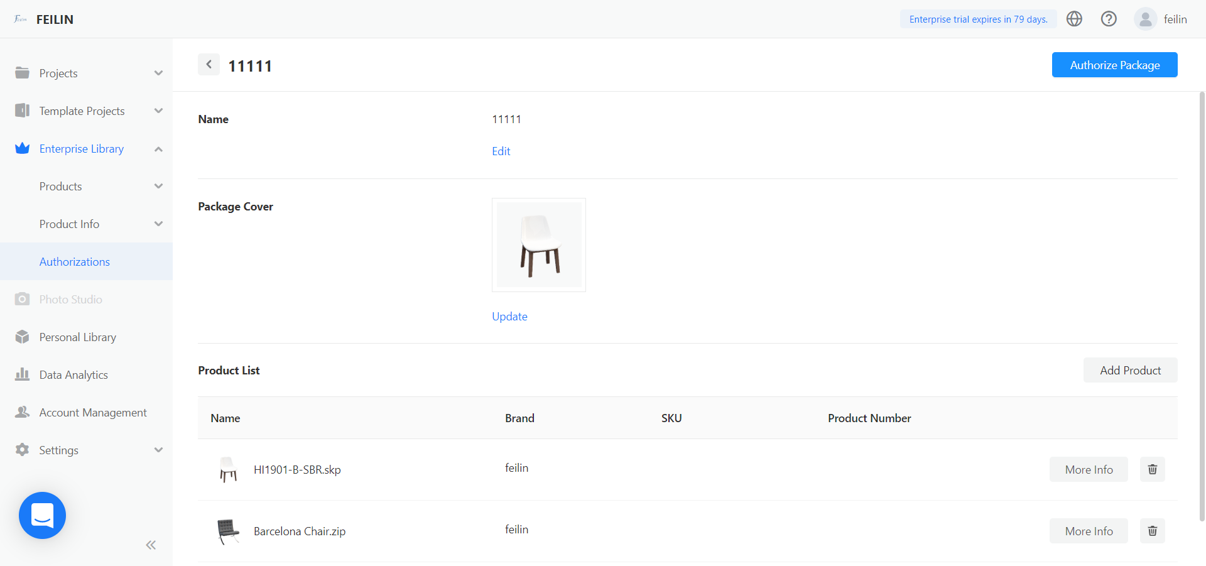Open Personal Library in sidebar
The height and width of the screenshot is (566, 1206).
click(x=78, y=337)
